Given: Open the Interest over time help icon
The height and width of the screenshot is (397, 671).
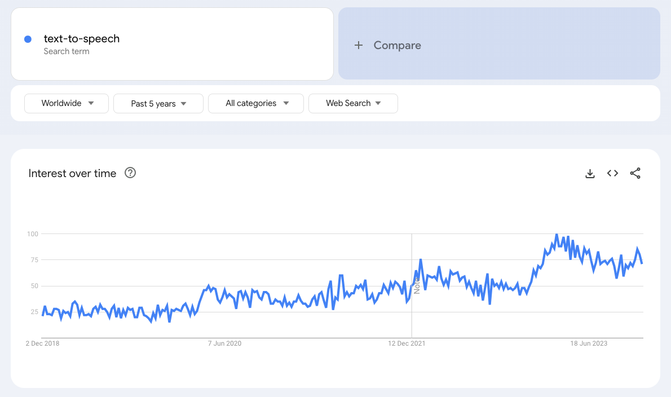Looking at the screenshot, I should tap(130, 173).
